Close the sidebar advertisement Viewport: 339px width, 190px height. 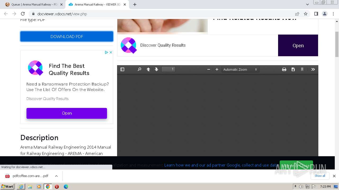(111, 52)
